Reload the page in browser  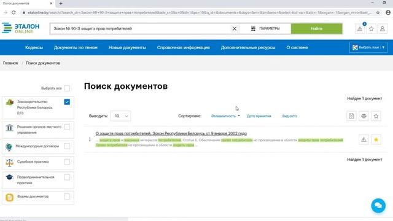(x=14, y=12)
